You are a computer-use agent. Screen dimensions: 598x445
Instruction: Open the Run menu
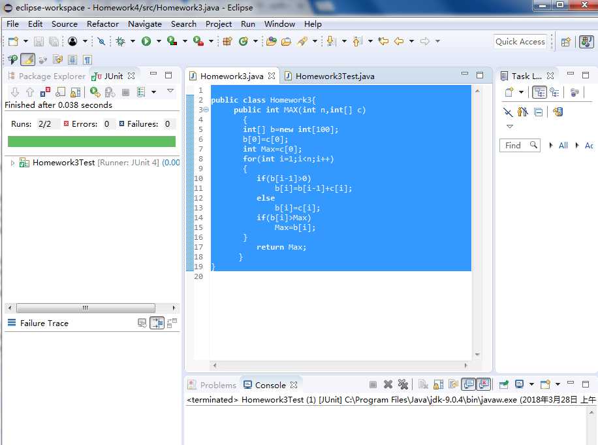click(248, 24)
